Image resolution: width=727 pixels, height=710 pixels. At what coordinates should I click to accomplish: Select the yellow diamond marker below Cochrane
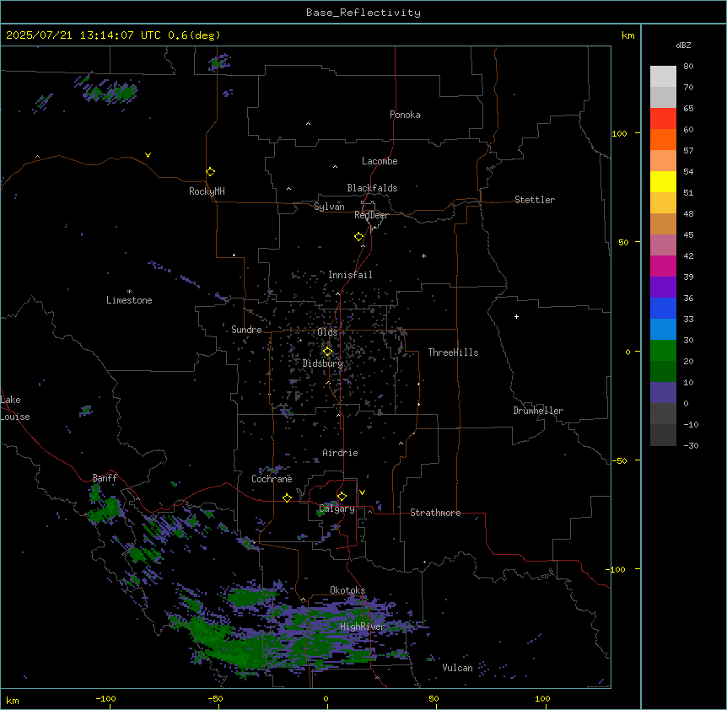287,498
